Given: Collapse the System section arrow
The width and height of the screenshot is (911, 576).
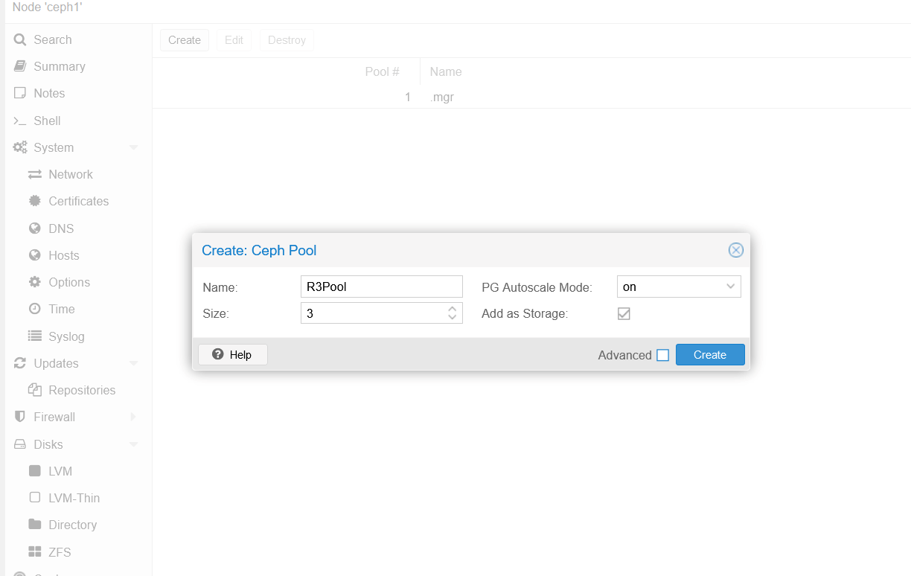Looking at the screenshot, I should coord(134,148).
